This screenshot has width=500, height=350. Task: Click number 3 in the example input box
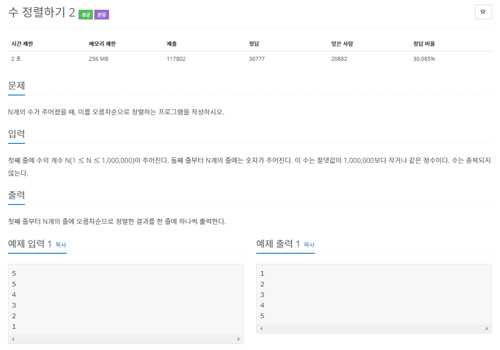[14, 305]
